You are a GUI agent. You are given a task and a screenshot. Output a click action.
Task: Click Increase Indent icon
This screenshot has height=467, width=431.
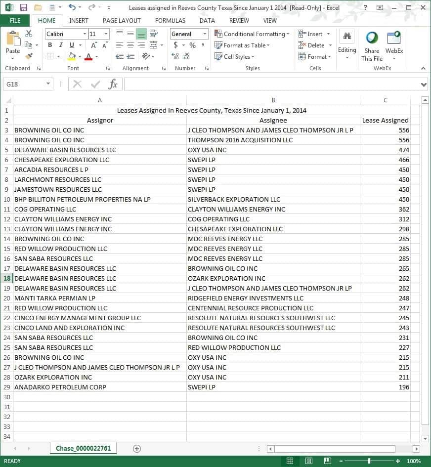click(x=130, y=56)
